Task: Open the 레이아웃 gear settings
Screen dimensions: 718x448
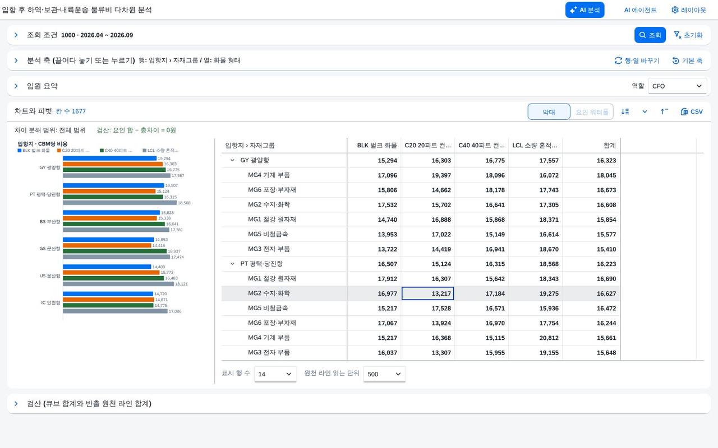Action: point(689,10)
